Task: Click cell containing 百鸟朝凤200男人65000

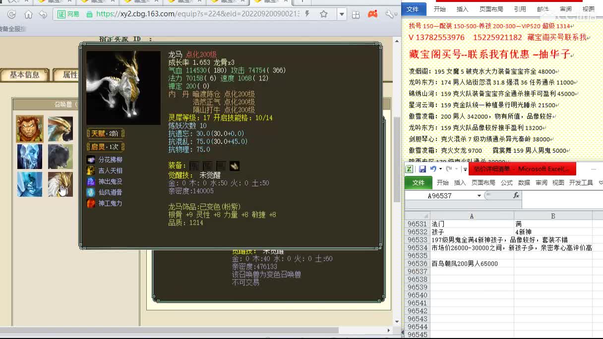Action: pos(472,264)
